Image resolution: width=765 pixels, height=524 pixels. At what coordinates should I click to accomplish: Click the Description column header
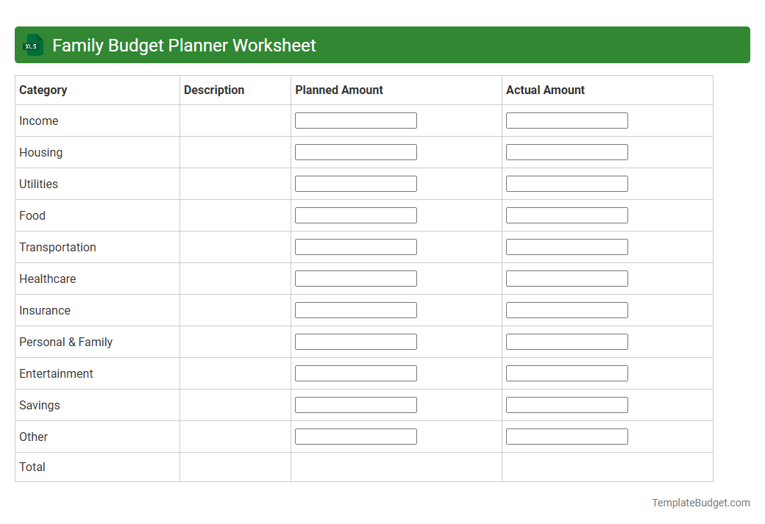[x=214, y=90]
